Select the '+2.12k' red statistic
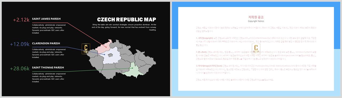This screenshot has height=98, width=342. point(21,20)
